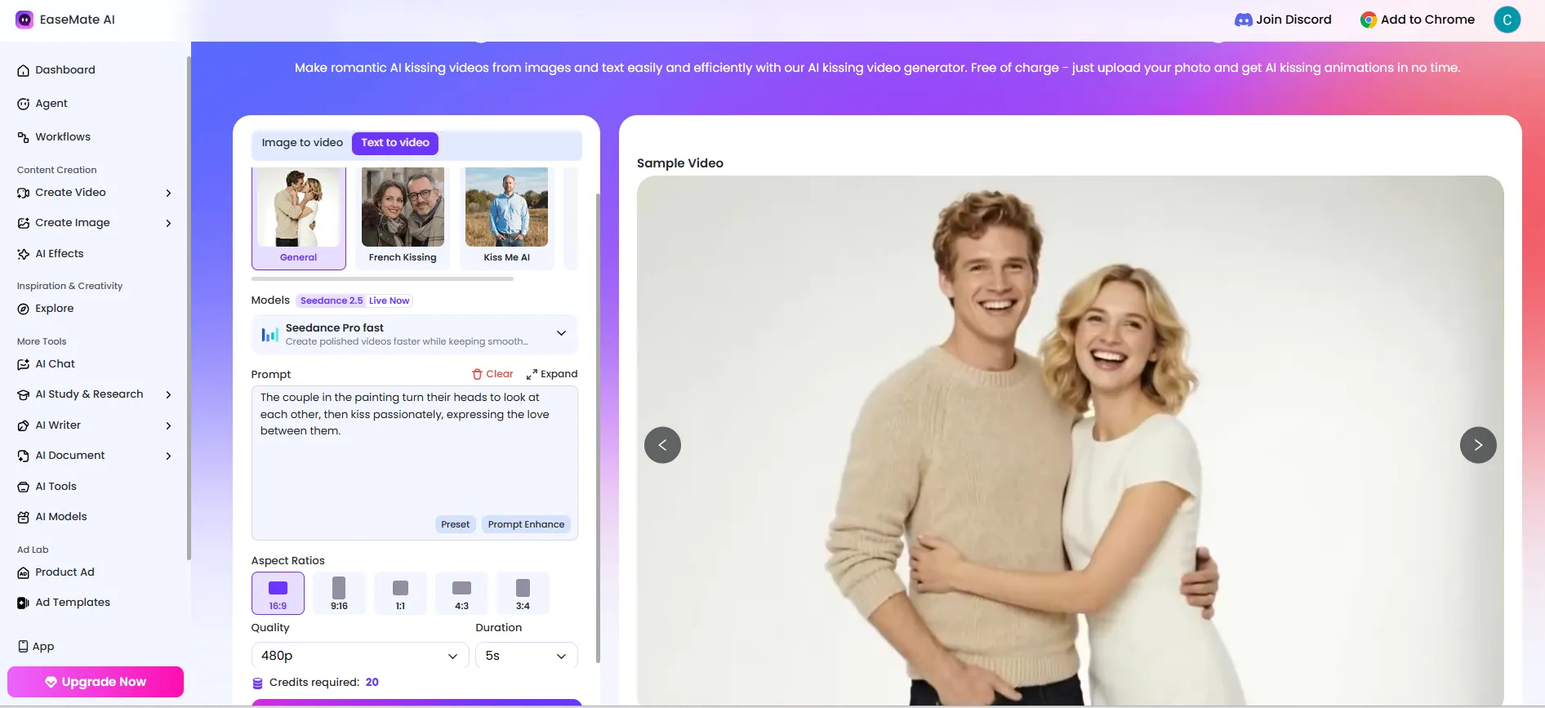Screen dimensions: 1545x708
Task: Switch to the Image to video tab
Action: [x=302, y=143]
